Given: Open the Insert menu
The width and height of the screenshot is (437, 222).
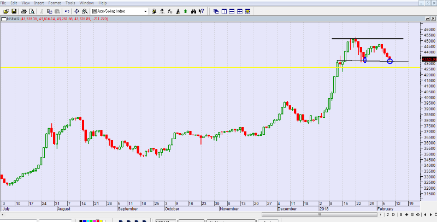Looking at the screenshot, I should coord(39,3).
